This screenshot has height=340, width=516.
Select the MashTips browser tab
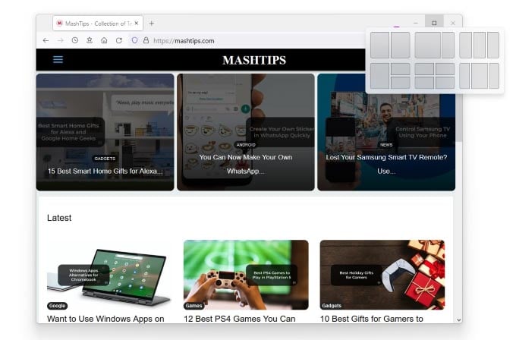[x=98, y=24]
